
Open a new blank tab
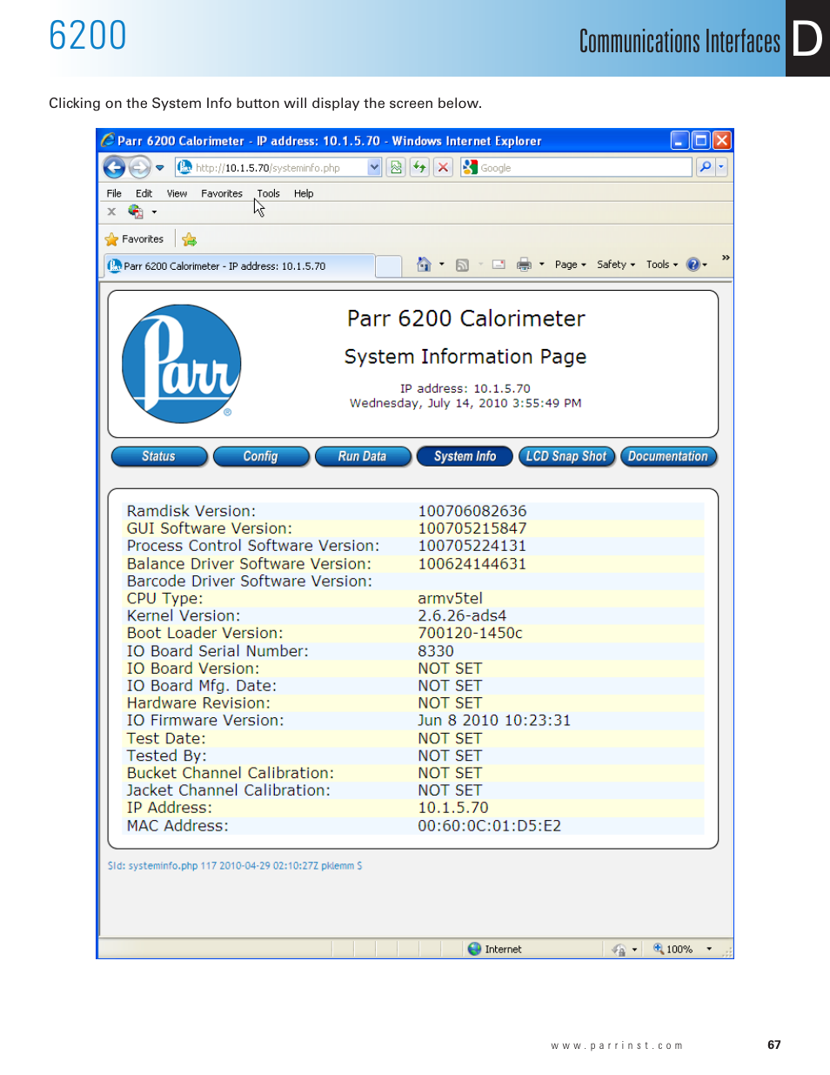pyautogui.click(x=389, y=266)
